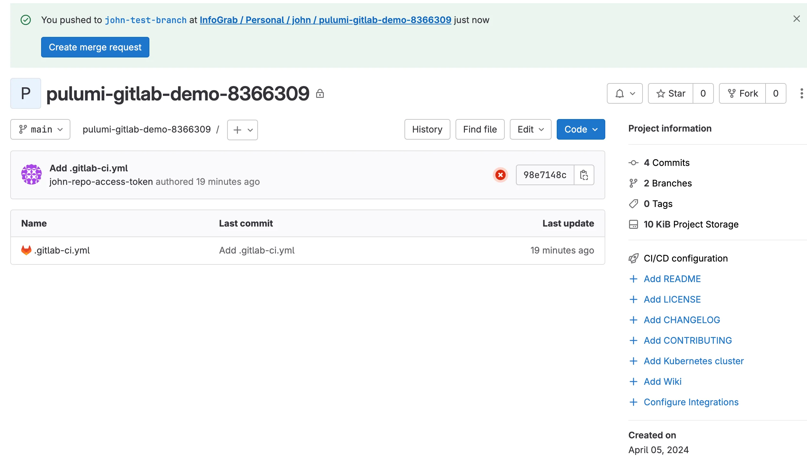Expand the Code dropdown
The image size is (807, 473).
pyautogui.click(x=580, y=129)
